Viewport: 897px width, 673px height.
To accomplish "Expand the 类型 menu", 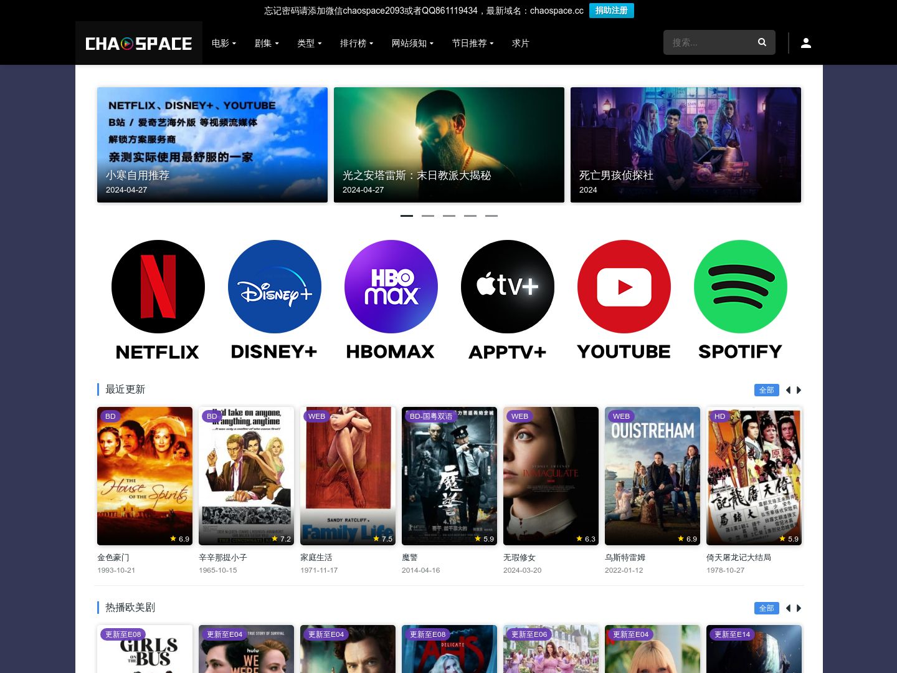I will pos(310,43).
